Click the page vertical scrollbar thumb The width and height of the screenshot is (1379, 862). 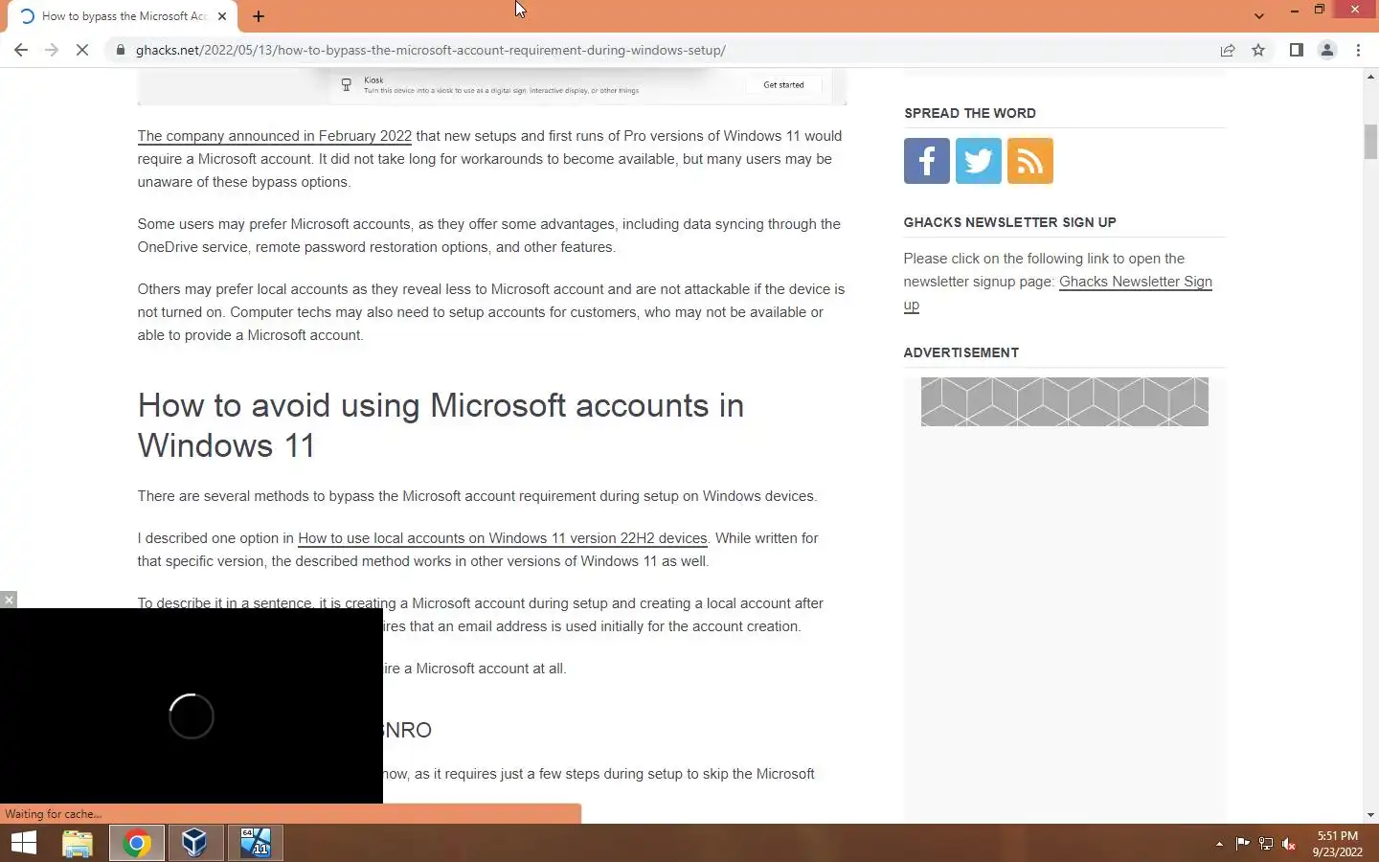(1370, 142)
